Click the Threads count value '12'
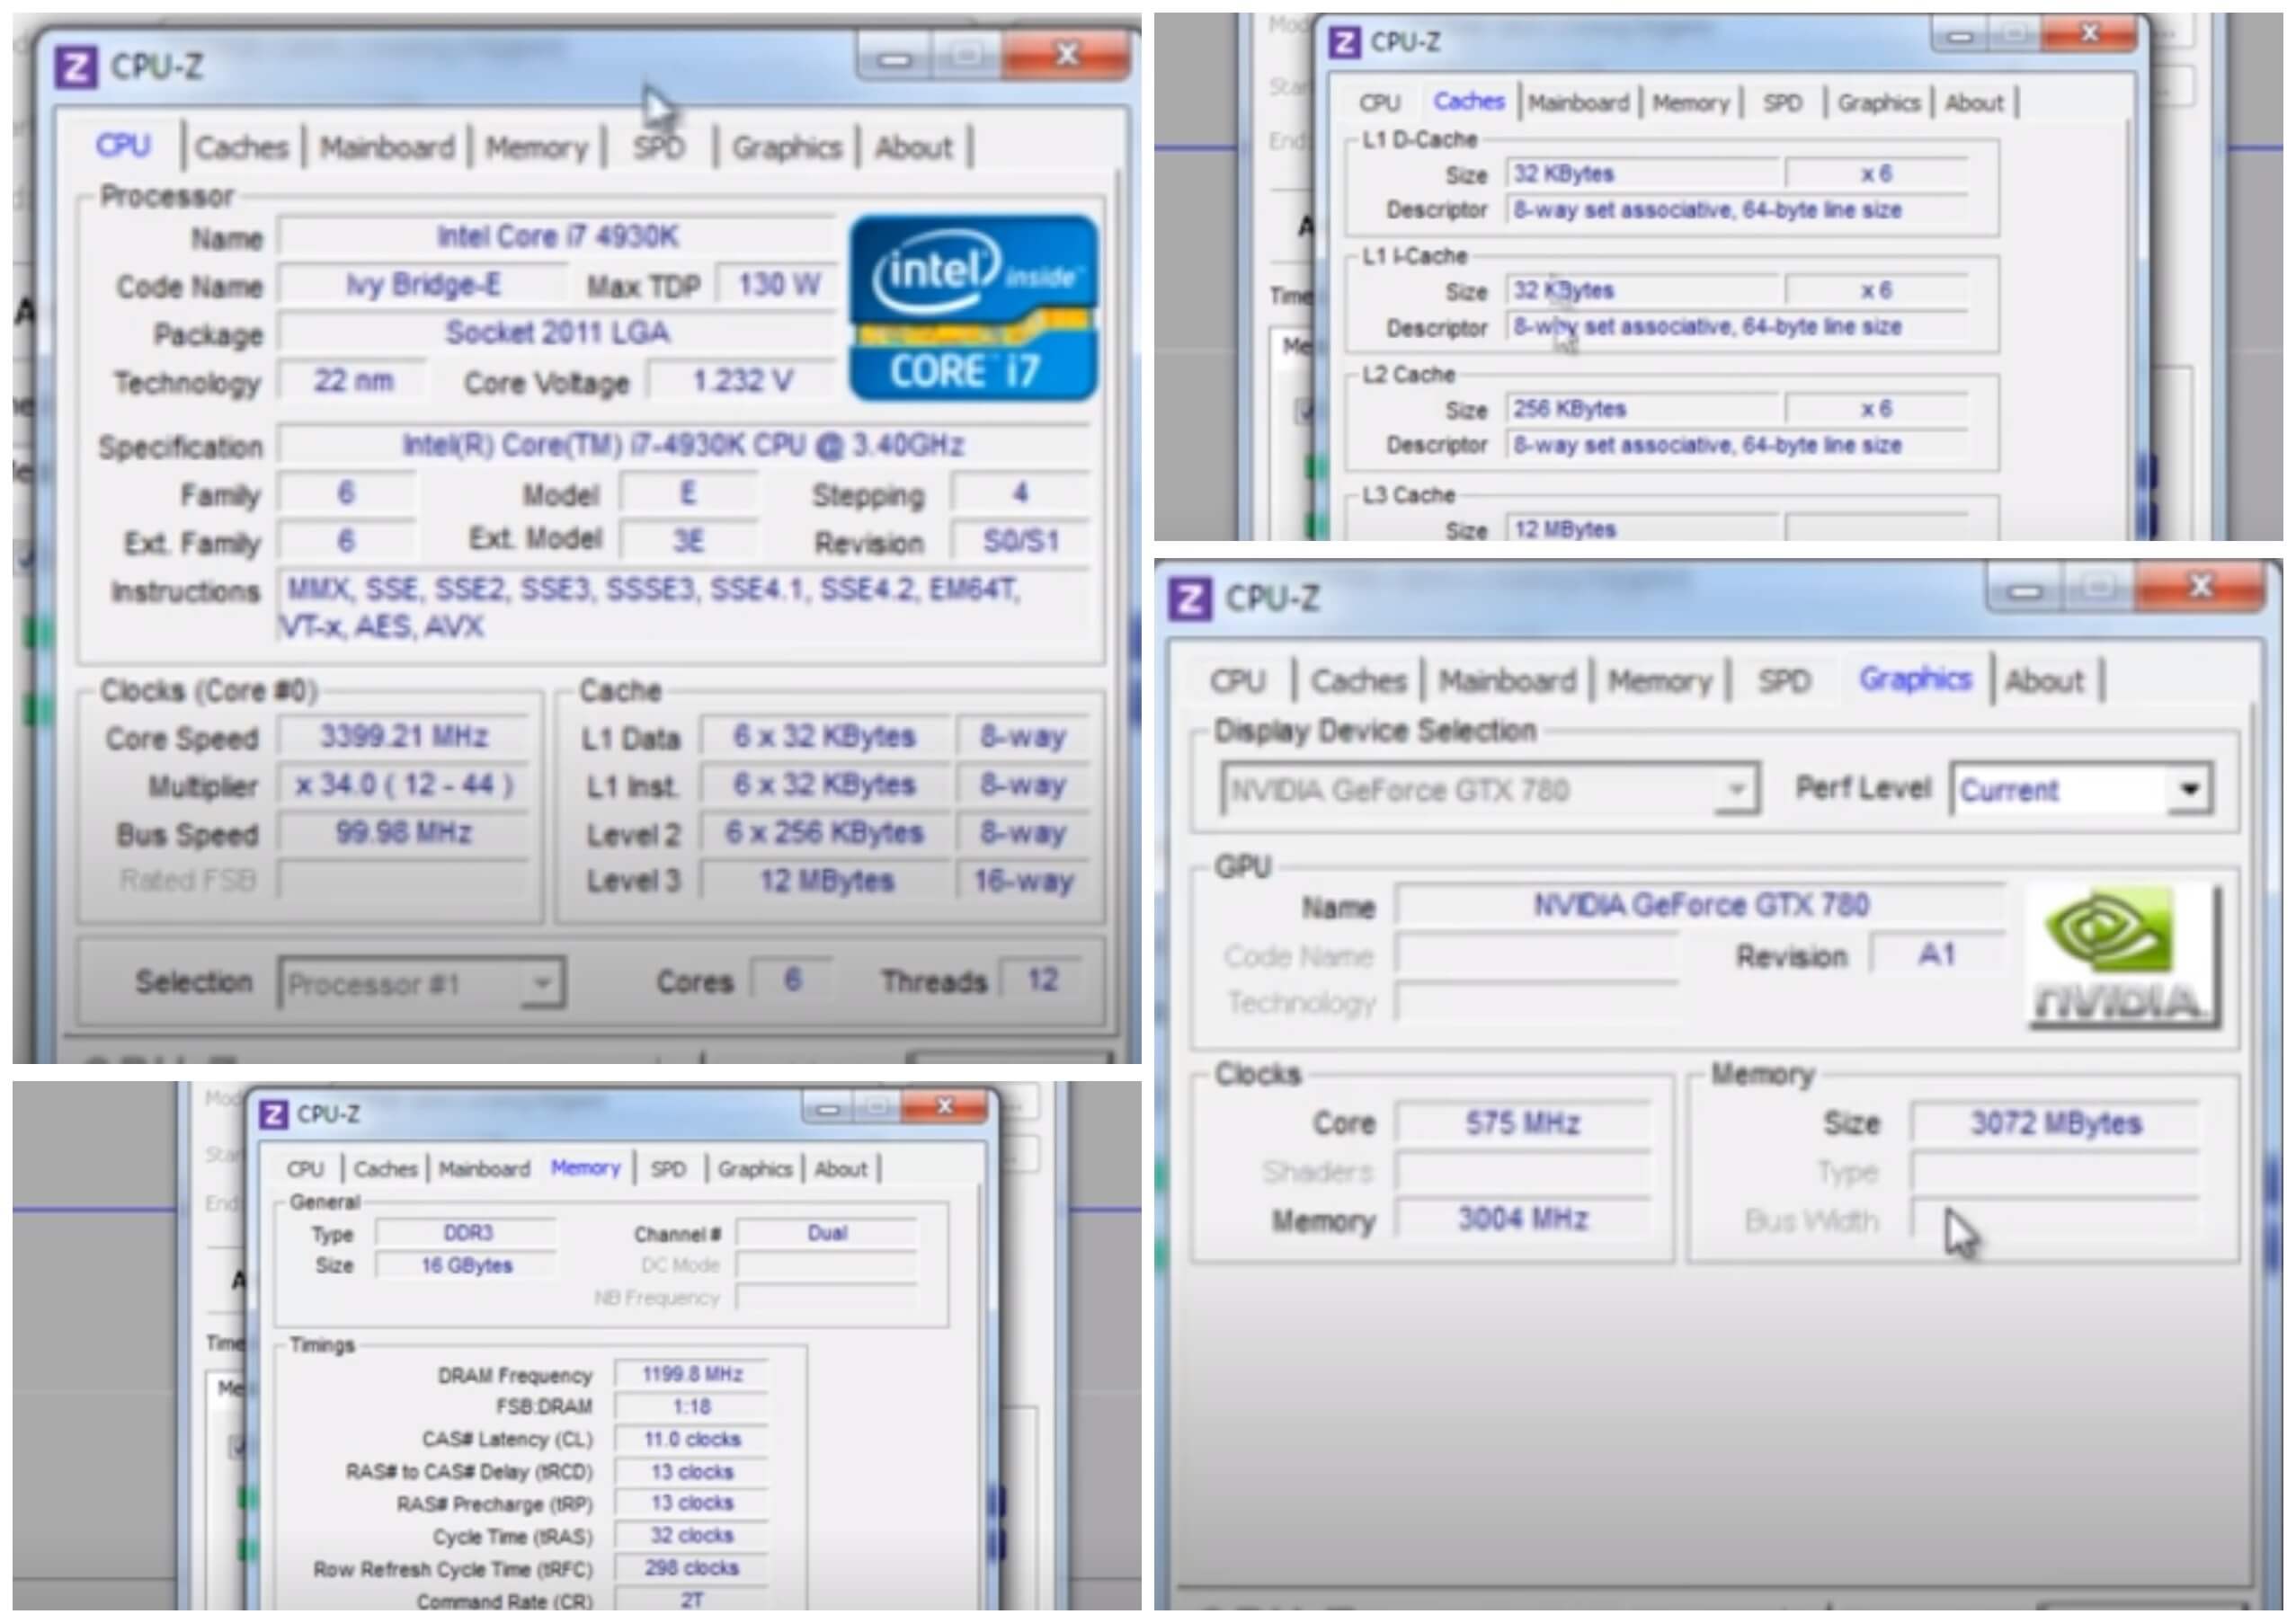Image resolution: width=2296 pixels, height=1623 pixels. (1043, 980)
